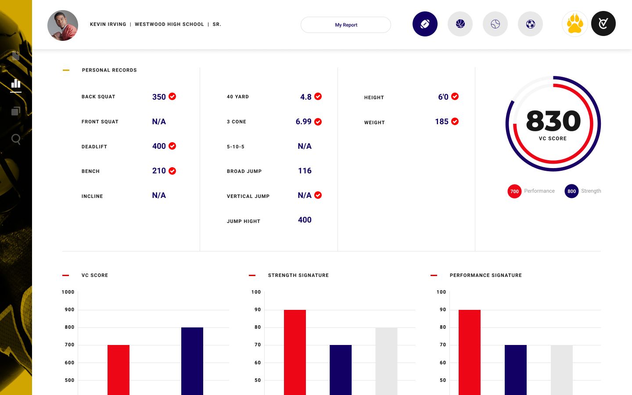
Task: Collapse the Personal Records section
Action: point(66,70)
